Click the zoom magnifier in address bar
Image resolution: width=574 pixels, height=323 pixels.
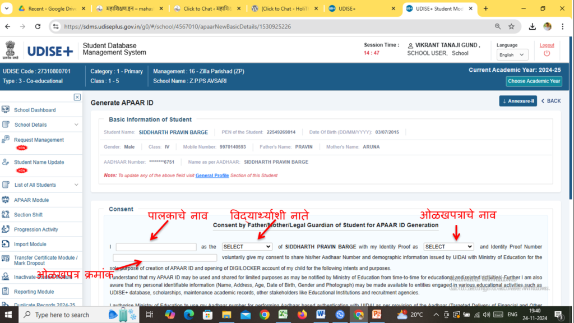point(498,26)
